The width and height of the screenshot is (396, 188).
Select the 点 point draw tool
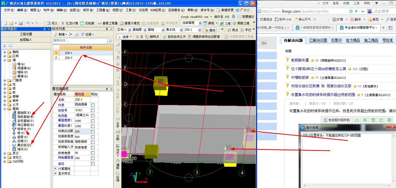(x=139, y=37)
